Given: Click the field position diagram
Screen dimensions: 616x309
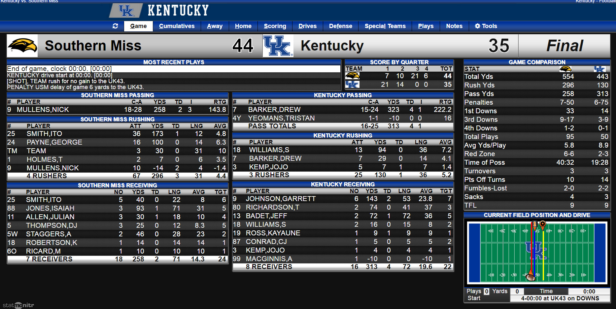Looking at the screenshot, I should coord(537,253).
